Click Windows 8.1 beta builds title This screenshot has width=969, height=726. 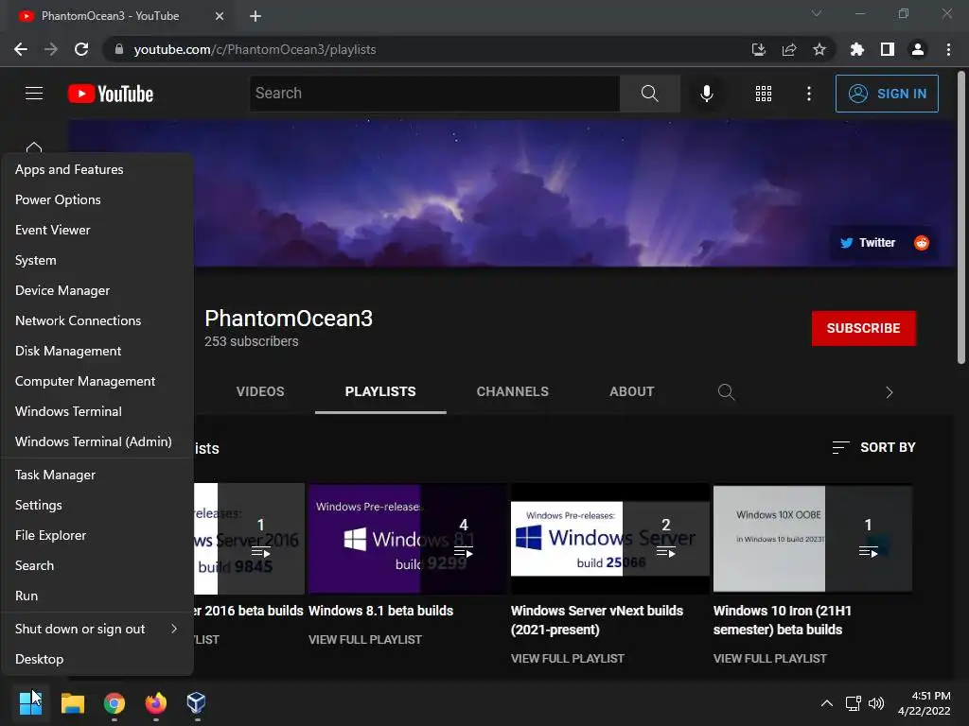(380, 611)
